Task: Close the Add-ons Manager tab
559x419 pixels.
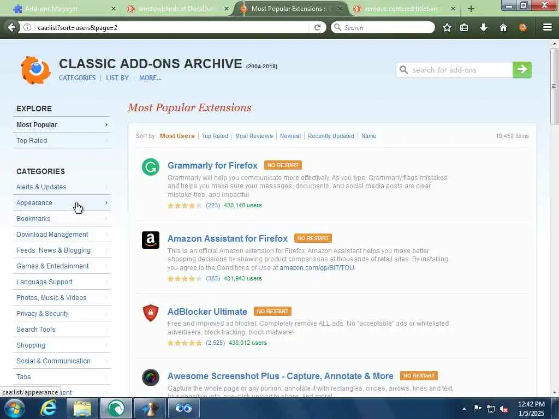Action: pyautogui.click(x=114, y=9)
